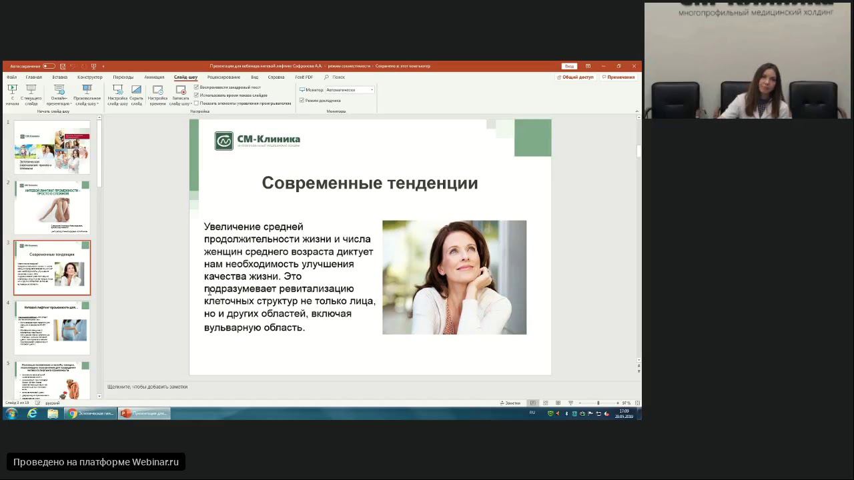Viewport: 854px width, 480px height.
Task: Open Internet Explorer from taskbar
Action: click(x=32, y=413)
